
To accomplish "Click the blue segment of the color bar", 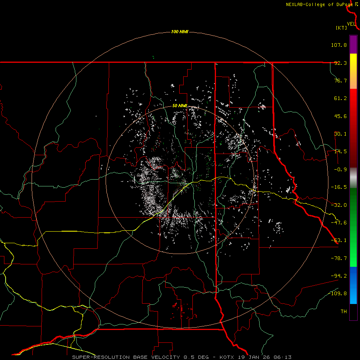I will pyautogui.click(x=353, y=285).
